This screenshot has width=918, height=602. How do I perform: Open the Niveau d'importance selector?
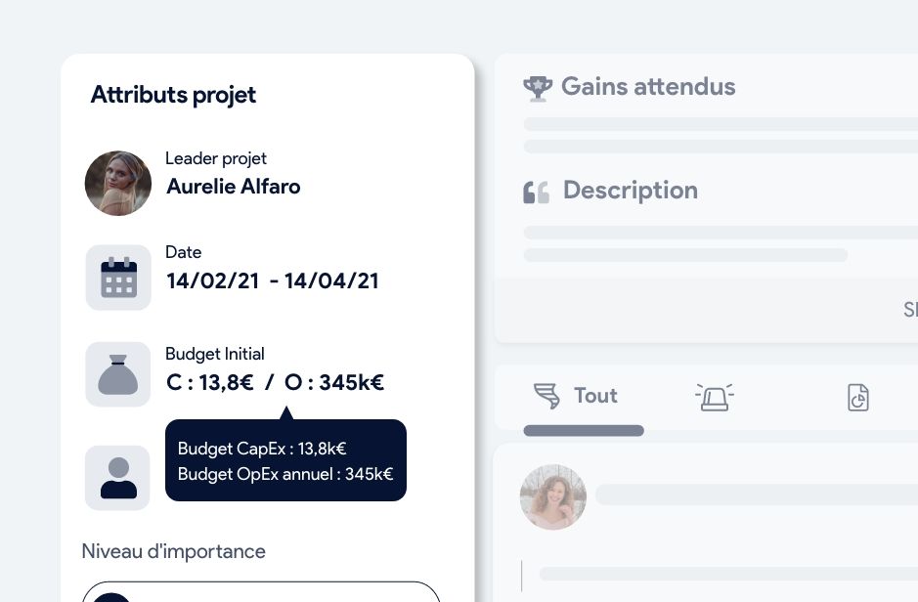tap(261, 596)
